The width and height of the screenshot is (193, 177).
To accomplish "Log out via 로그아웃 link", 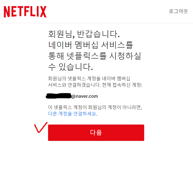I will point(178,11).
